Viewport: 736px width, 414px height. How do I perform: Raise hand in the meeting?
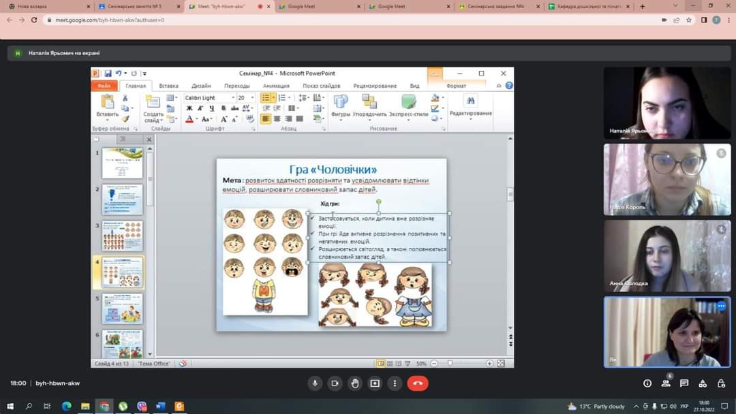[355, 383]
